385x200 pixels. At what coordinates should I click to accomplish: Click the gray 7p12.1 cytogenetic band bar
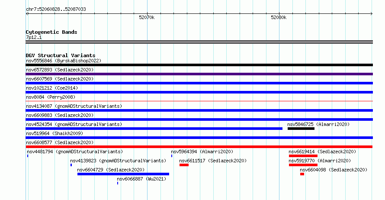pyautogui.click(x=199, y=42)
